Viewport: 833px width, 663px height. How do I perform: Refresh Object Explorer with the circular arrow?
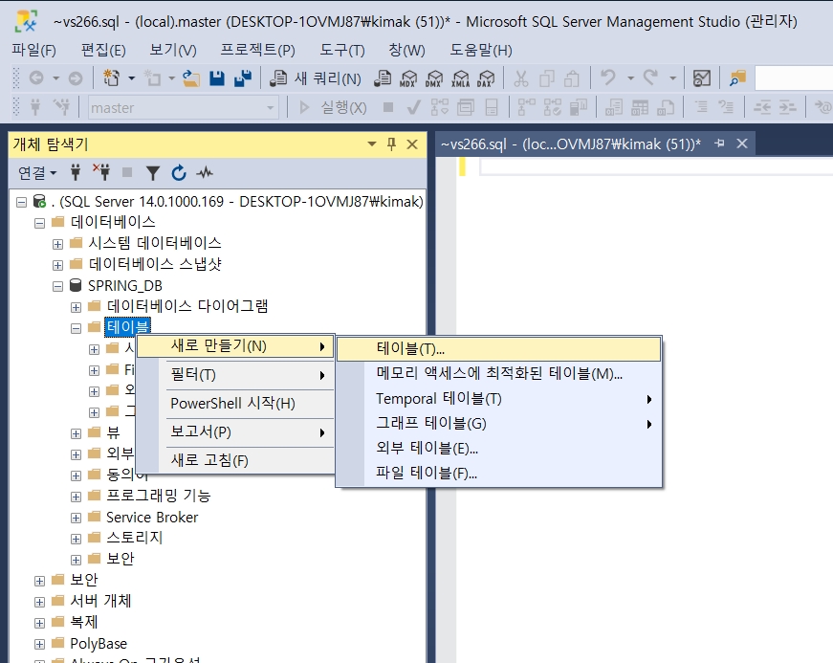point(179,172)
